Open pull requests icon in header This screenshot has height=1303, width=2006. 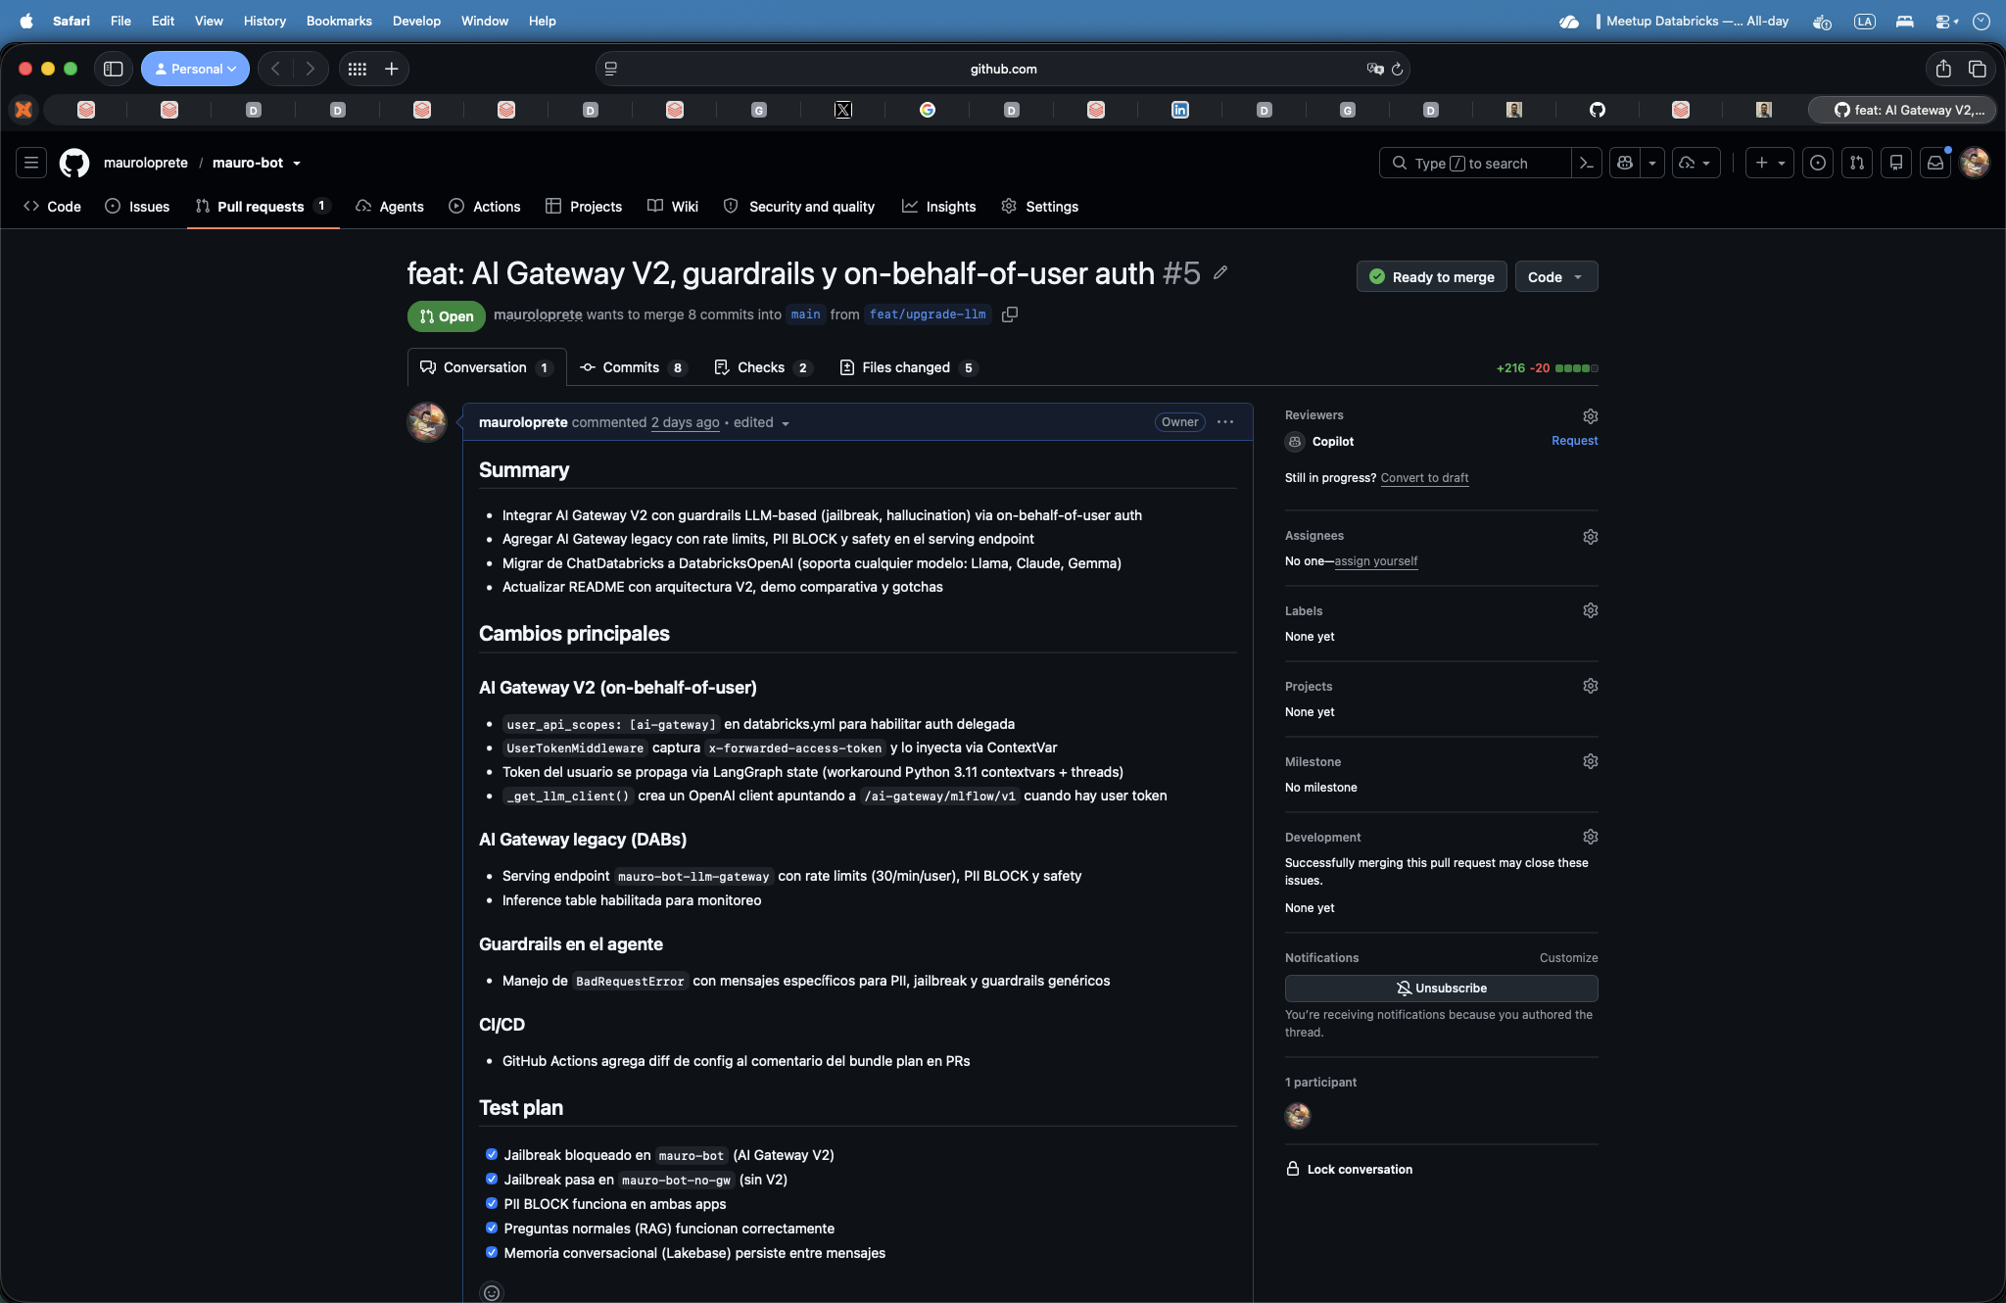click(x=1857, y=164)
